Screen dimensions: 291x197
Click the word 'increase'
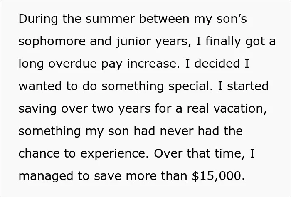coord(152,64)
